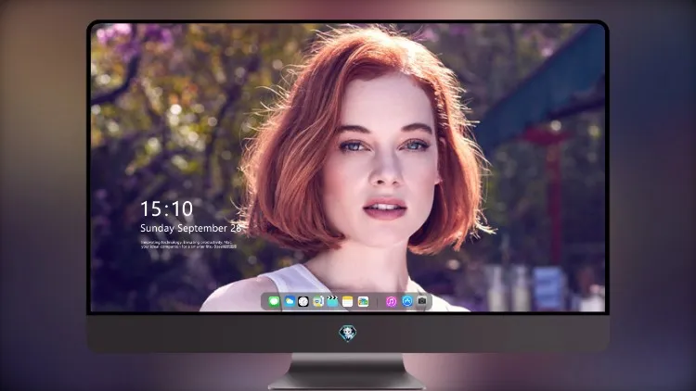
Task: Open the photo gallery app in dock
Action: 363,302
